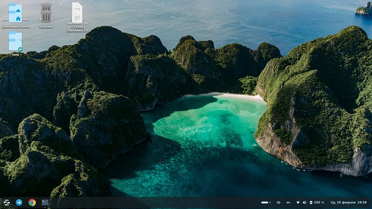This screenshot has width=372, height=209.
Task: Click the 100 % battery label
Action: 319,203
